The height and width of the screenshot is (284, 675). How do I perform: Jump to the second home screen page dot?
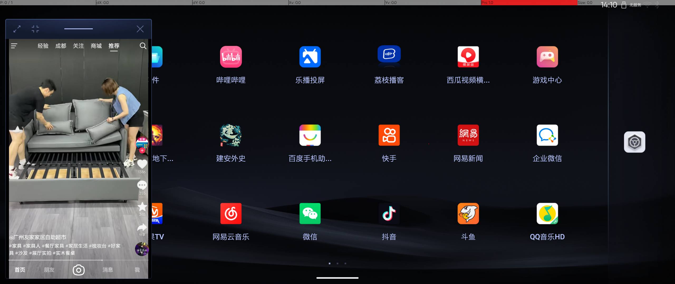[x=337, y=263]
